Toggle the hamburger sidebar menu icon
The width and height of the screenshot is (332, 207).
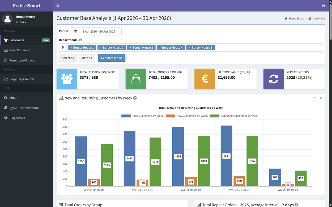pos(58,6)
